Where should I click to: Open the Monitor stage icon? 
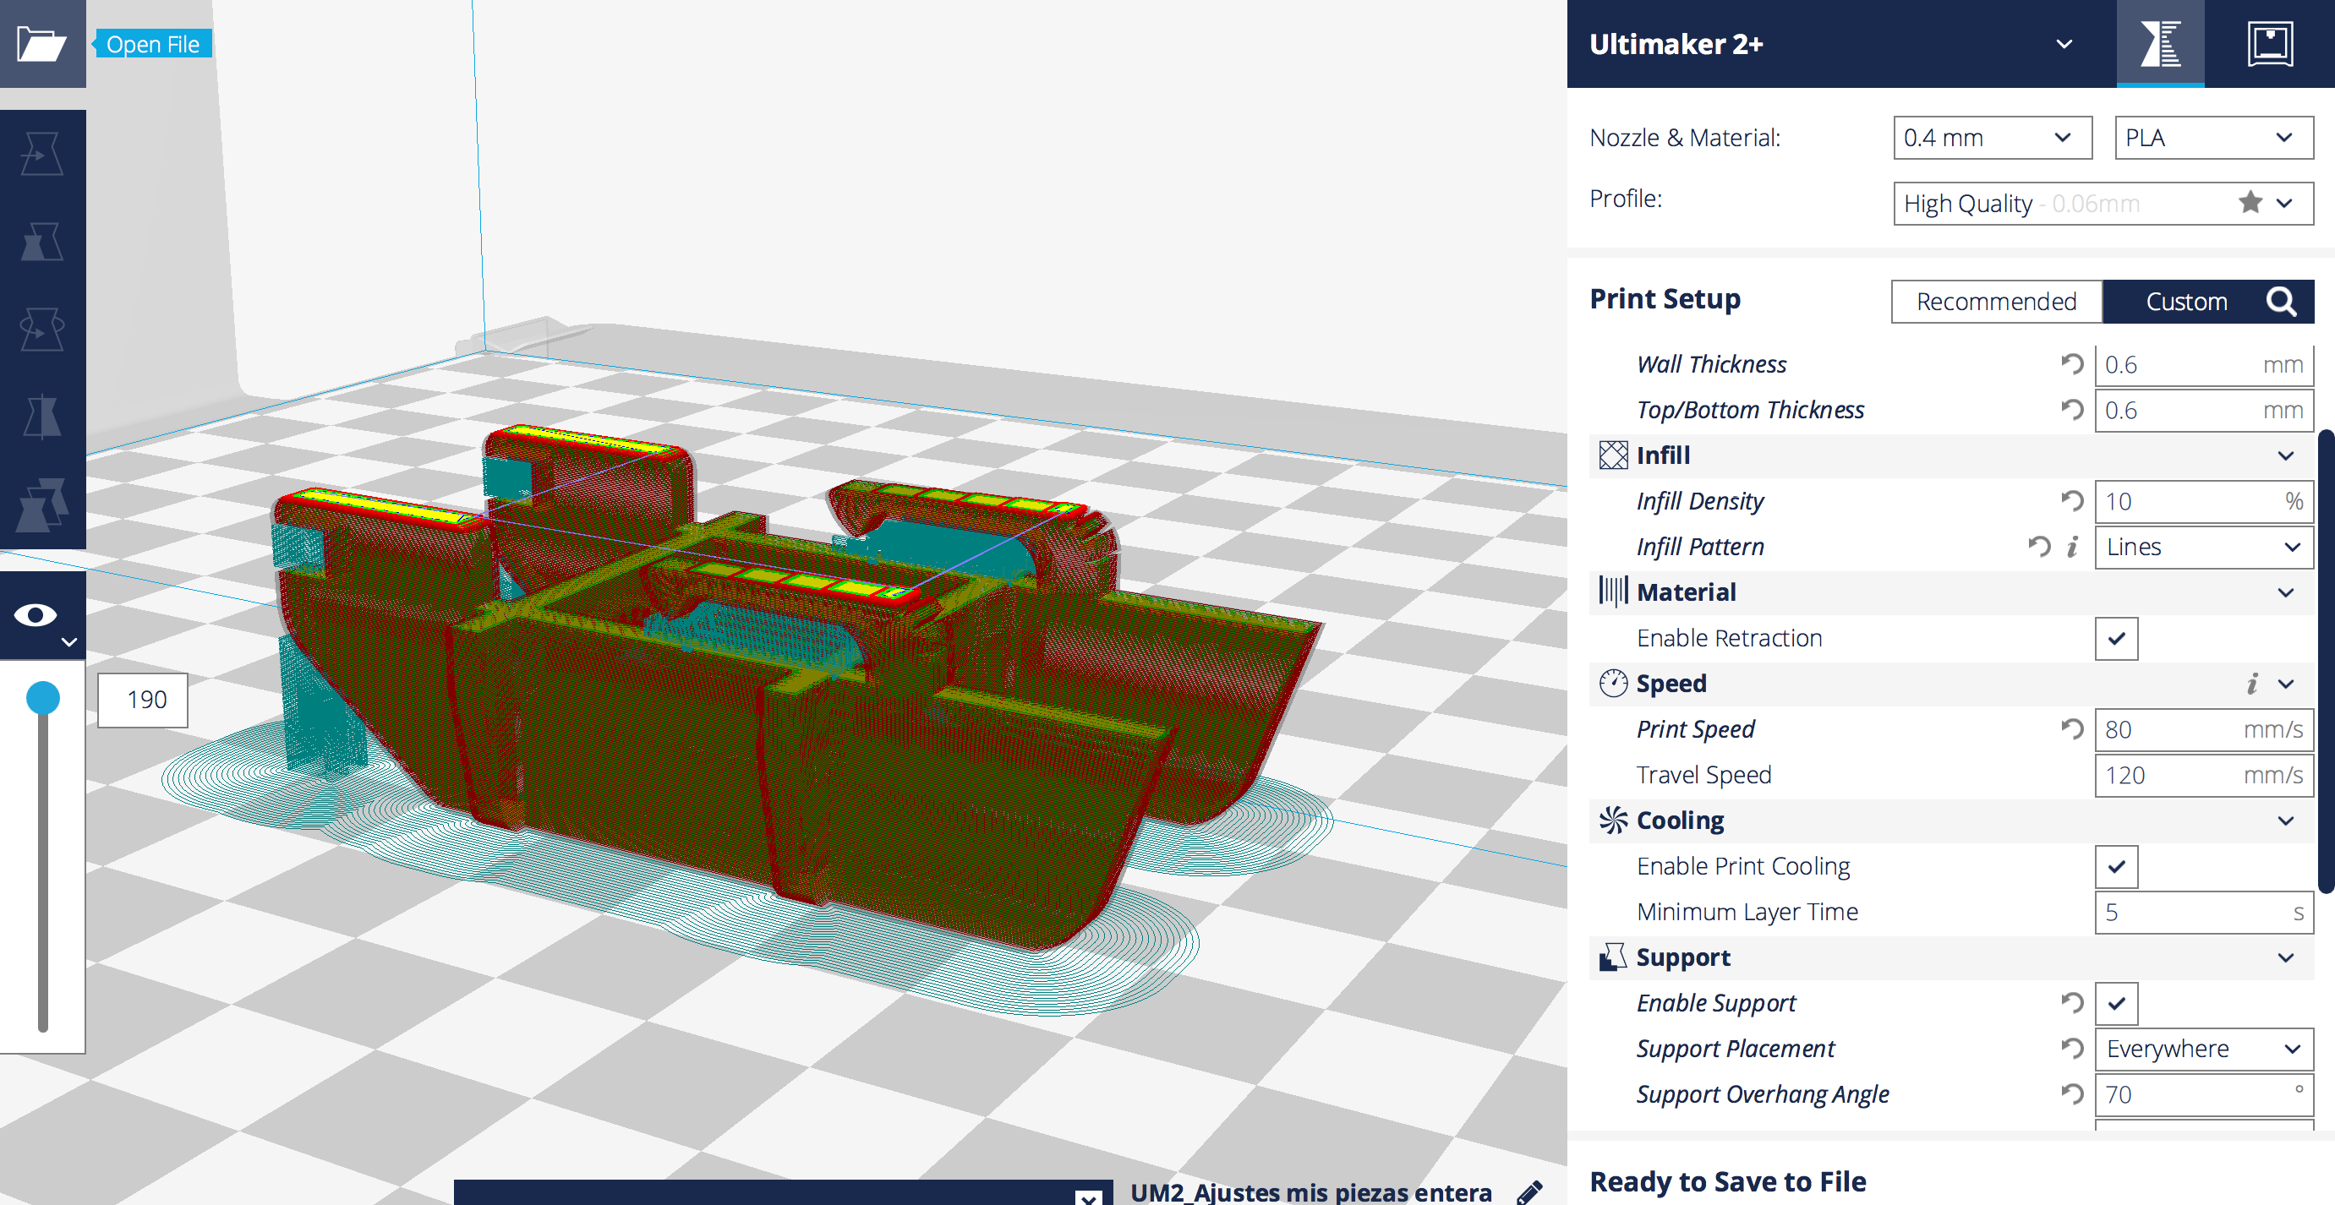2269,43
